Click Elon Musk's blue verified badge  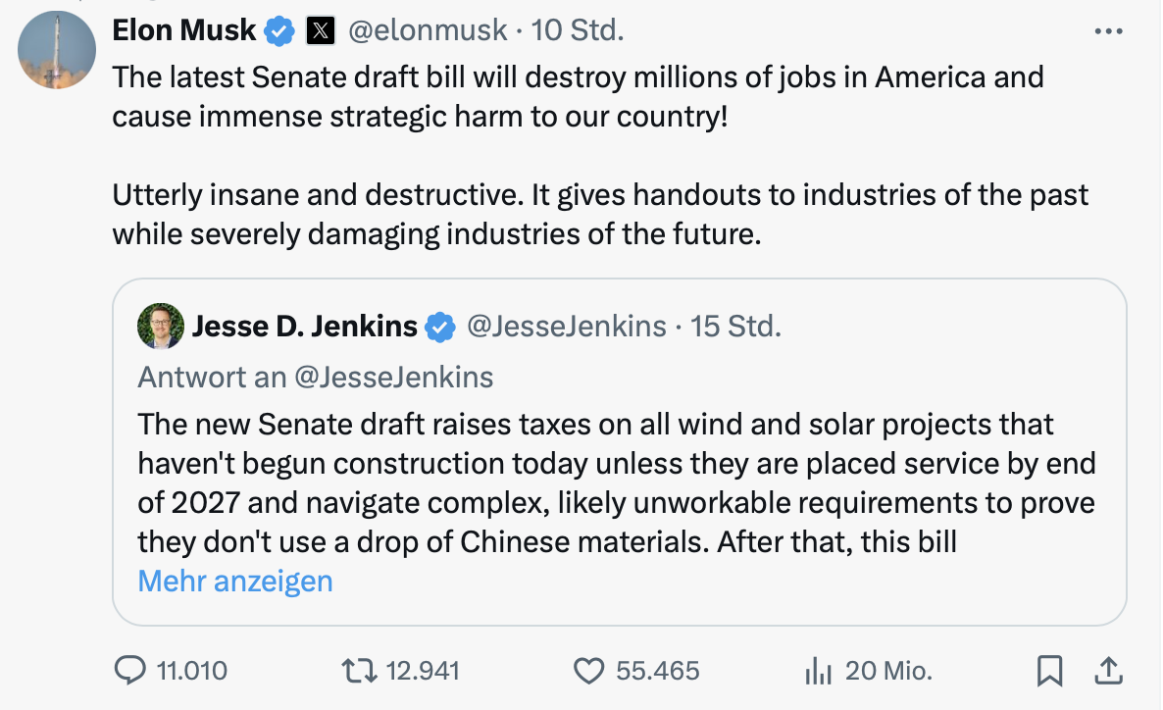(280, 31)
